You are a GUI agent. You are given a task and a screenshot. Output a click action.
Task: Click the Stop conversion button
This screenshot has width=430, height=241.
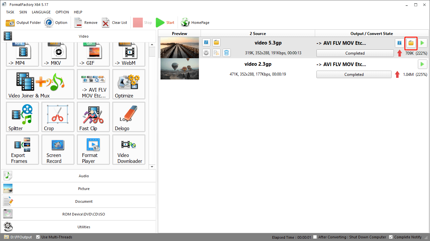[x=142, y=23]
